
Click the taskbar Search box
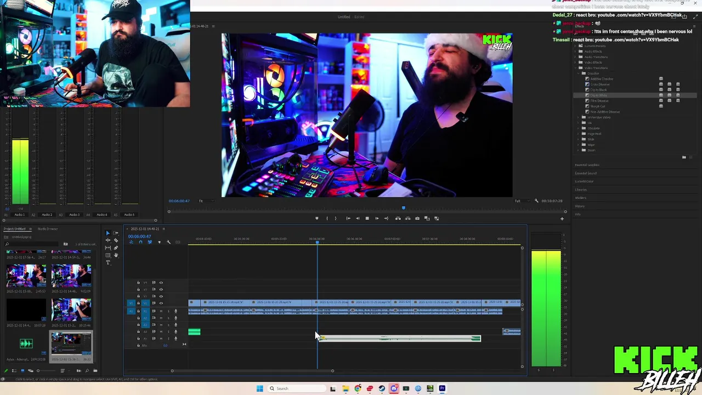[296, 388]
